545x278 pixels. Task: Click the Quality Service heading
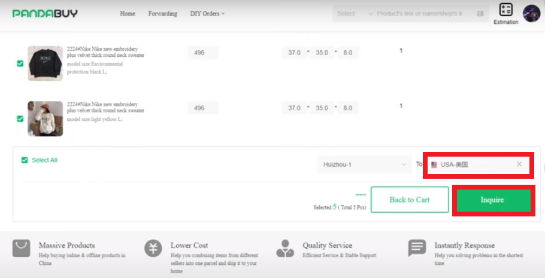[327, 245]
